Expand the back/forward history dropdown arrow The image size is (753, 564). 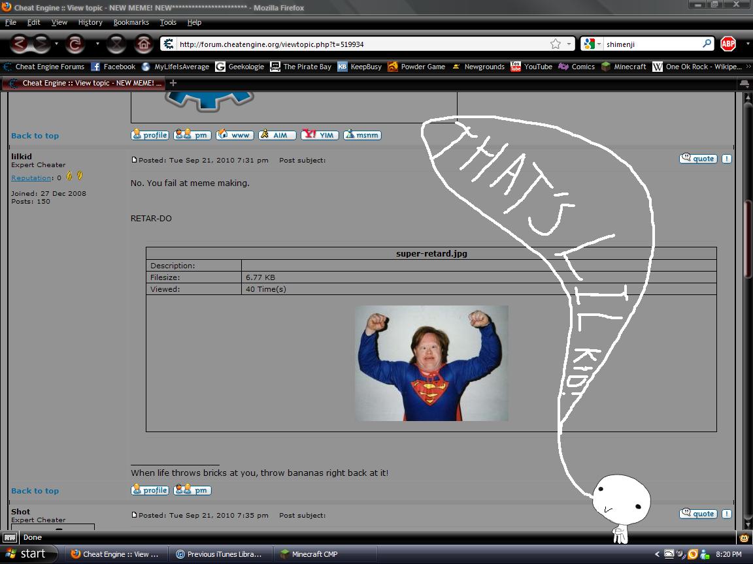click(x=56, y=44)
